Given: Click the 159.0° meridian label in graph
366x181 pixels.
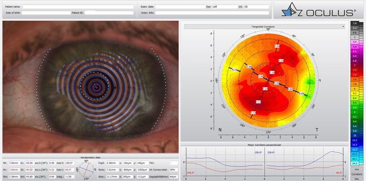Looking at the screenshot, I should click(x=257, y=152).
